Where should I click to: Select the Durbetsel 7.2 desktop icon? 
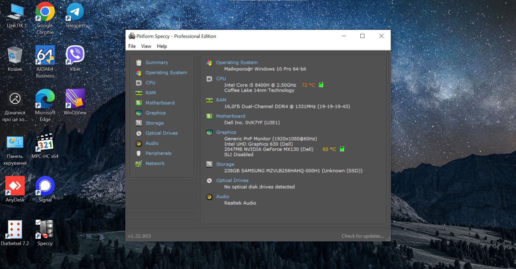click(15, 233)
